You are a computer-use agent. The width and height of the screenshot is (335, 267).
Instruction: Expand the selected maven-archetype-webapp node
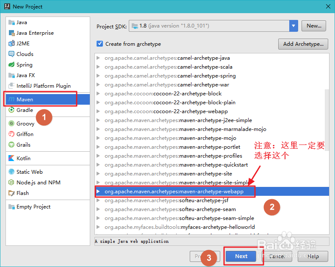click(x=98, y=191)
